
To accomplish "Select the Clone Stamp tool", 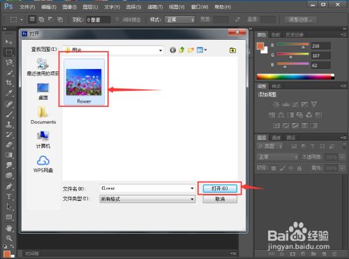I will coord(9,124).
